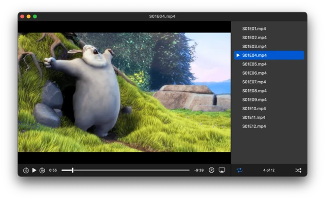
Task: Click the currently playing S01E04.mp4 row
Action: (269, 55)
